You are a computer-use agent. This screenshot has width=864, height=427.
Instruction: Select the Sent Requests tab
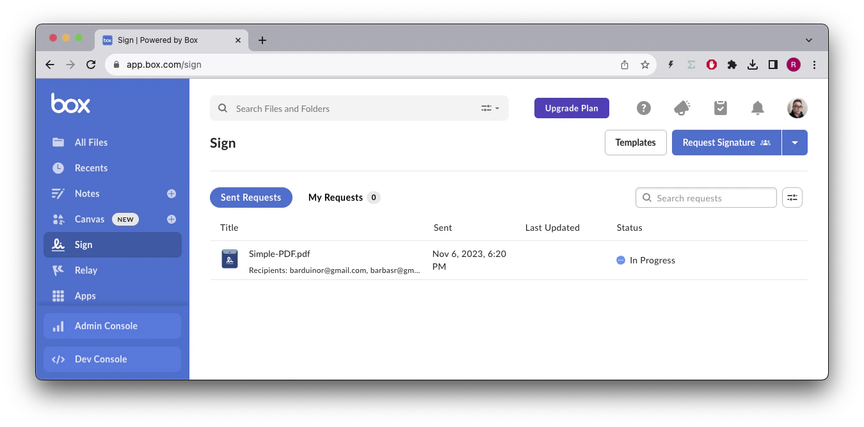[251, 198]
